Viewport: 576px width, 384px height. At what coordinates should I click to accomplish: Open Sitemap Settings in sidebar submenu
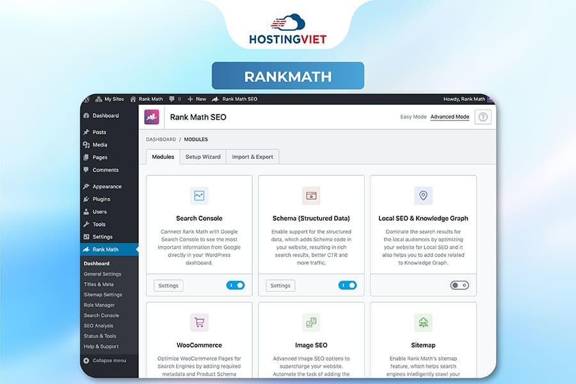(102, 294)
